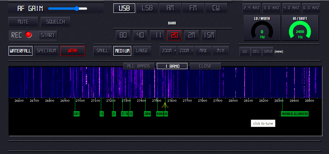Select AM mode
Image resolution: width=329 pixels, height=154 pixels.
tap(170, 8)
